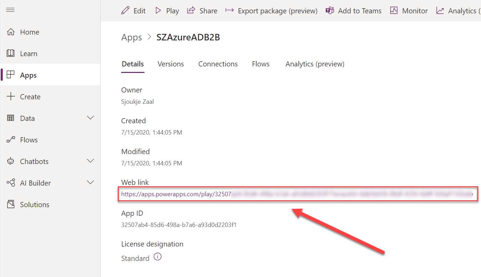Click the SZAzureADB2B app title

(x=188, y=37)
